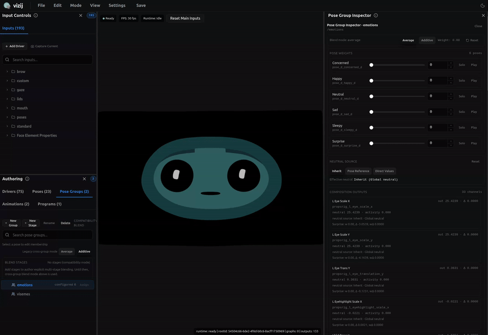This screenshot has width=488, height=335.
Task: Switch to the Drivers (75) tab
Action: tap(13, 191)
